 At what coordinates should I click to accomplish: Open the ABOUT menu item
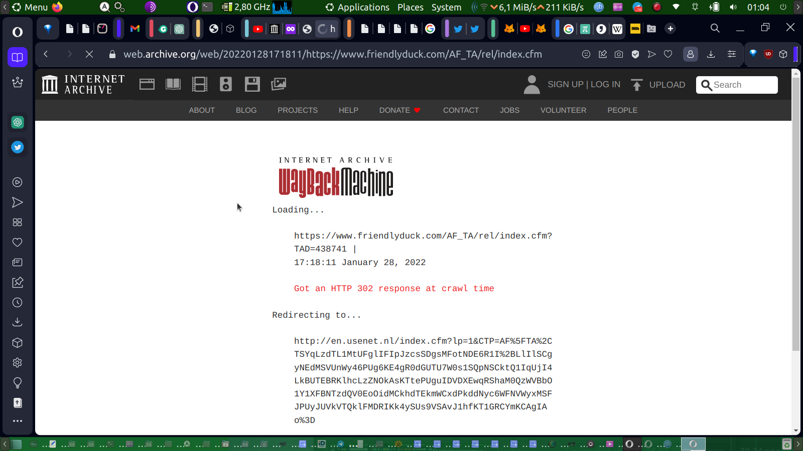click(x=202, y=110)
